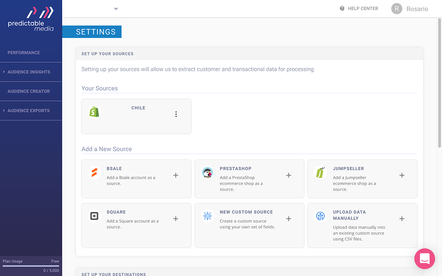The image size is (442, 276).
Task: Open the Help Center link
Action: 363,9
